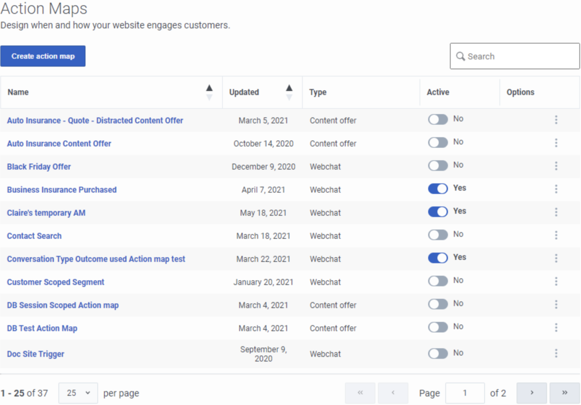Screen dimensions: 581x405
Task: Click the Create action map button
Action: [x=43, y=56]
